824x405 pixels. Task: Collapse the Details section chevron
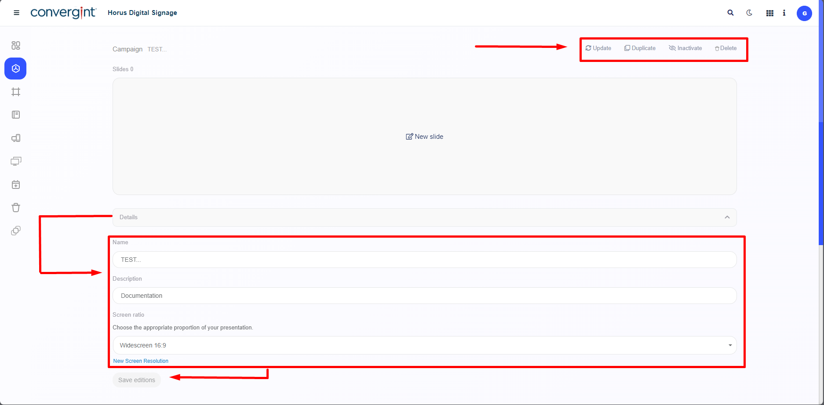point(727,217)
